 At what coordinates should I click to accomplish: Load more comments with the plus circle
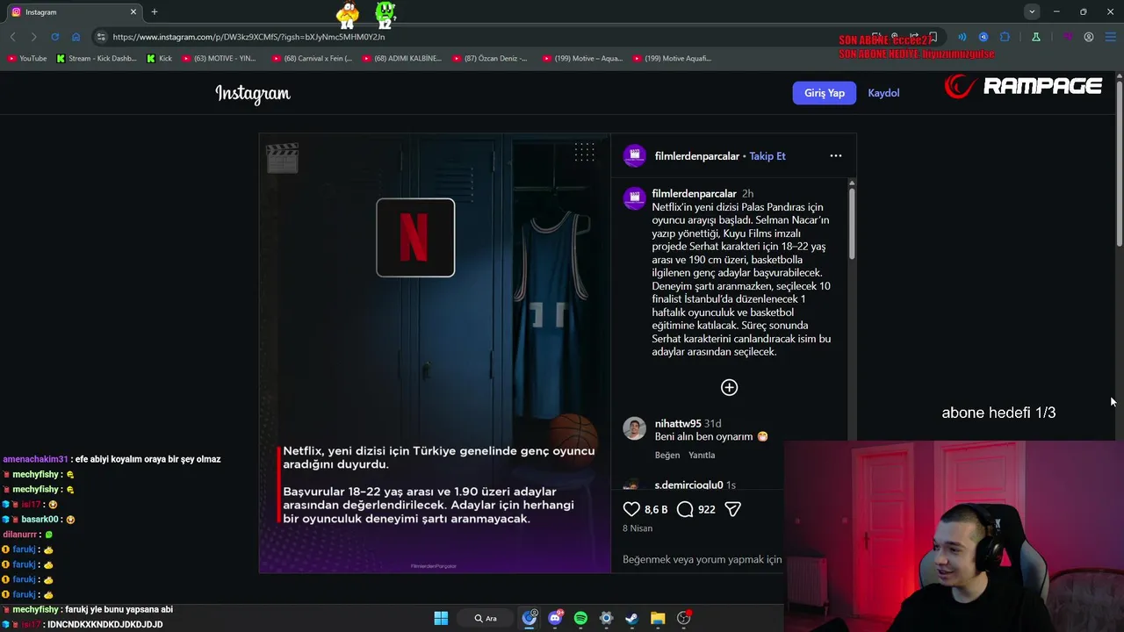click(x=730, y=387)
